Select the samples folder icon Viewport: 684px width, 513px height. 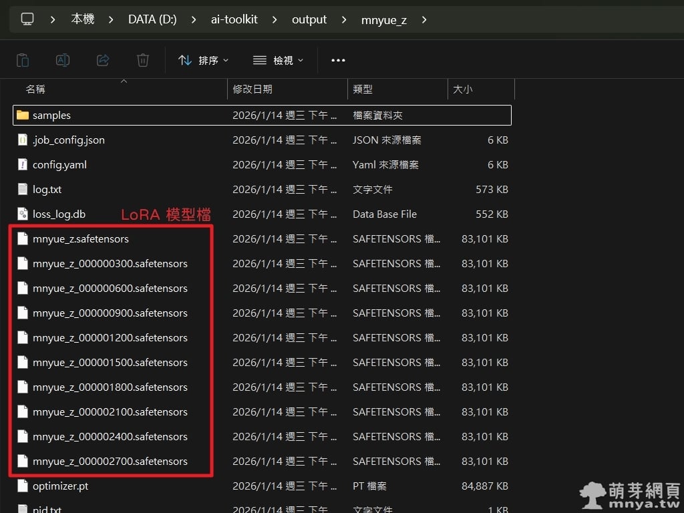[23, 115]
